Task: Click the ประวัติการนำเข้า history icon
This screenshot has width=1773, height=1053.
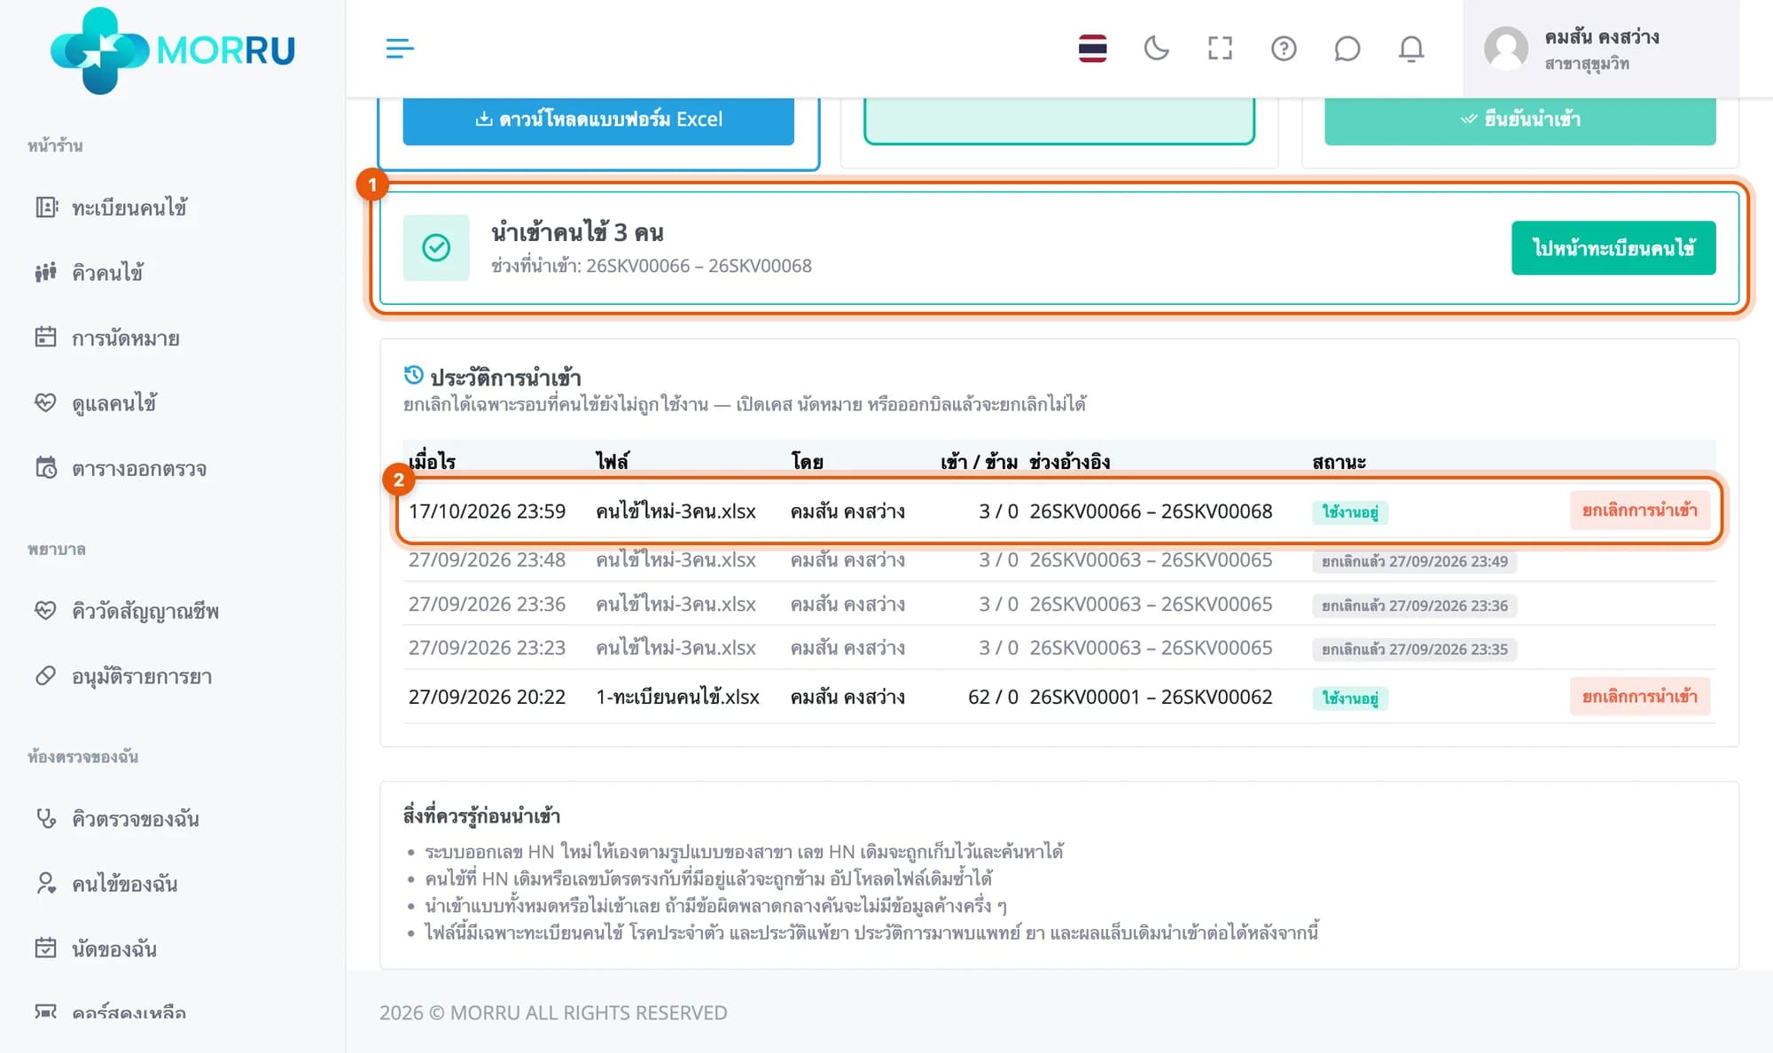Action: coord(413,376)
